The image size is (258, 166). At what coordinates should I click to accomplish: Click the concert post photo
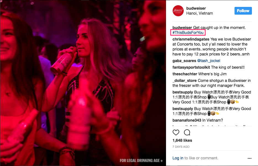pos(83,83)
